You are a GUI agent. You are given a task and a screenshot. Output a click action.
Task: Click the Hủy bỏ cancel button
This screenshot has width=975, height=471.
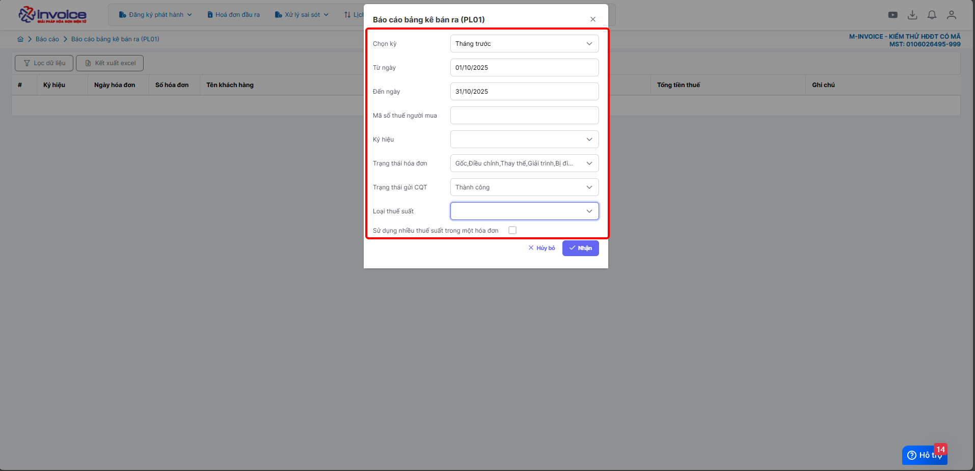click(x=541, y=248)
